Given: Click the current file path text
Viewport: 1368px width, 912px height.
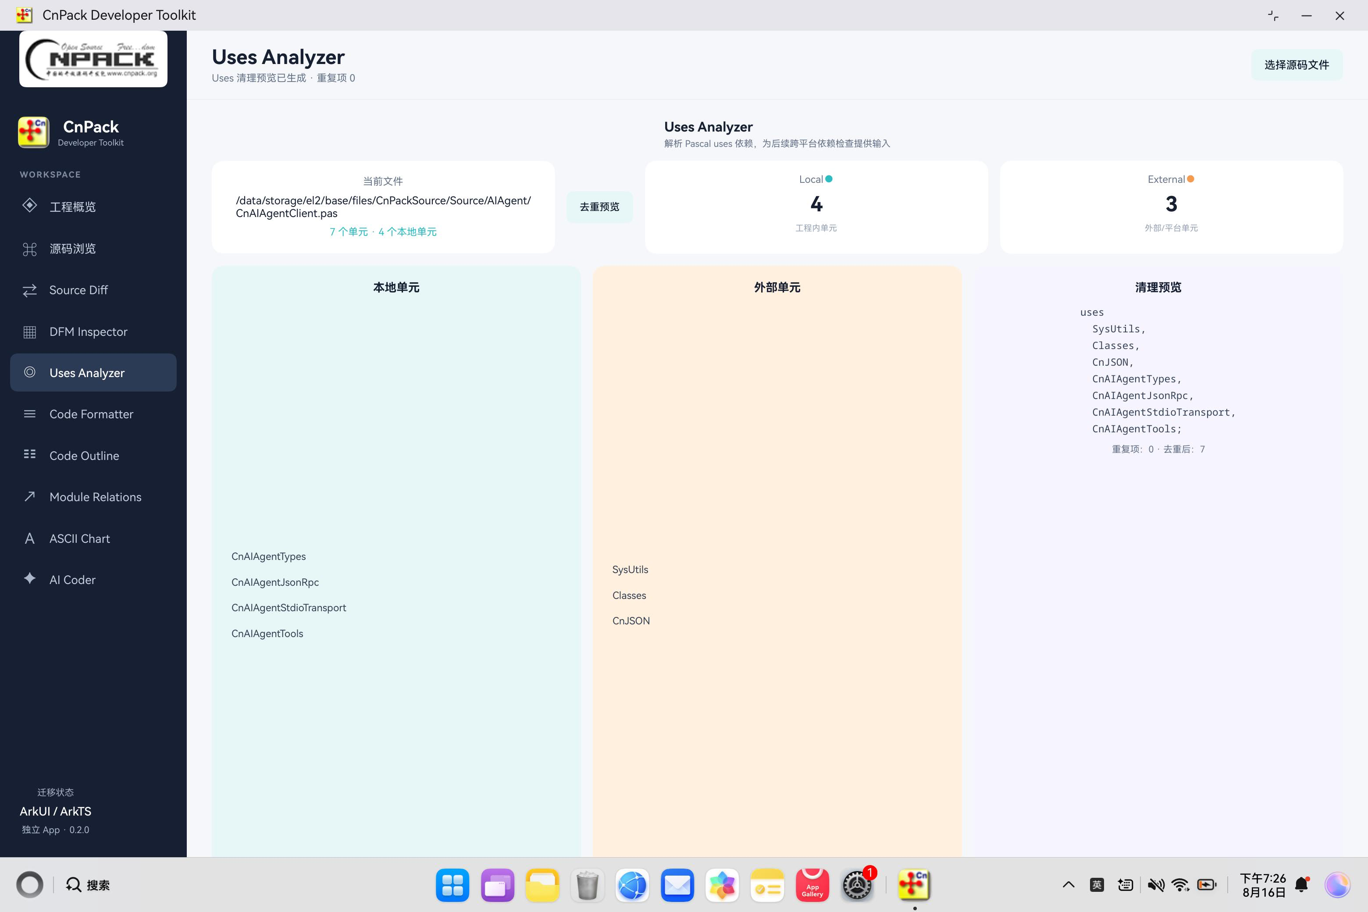Looking at the screenshot, I should (x=383, y=207).
